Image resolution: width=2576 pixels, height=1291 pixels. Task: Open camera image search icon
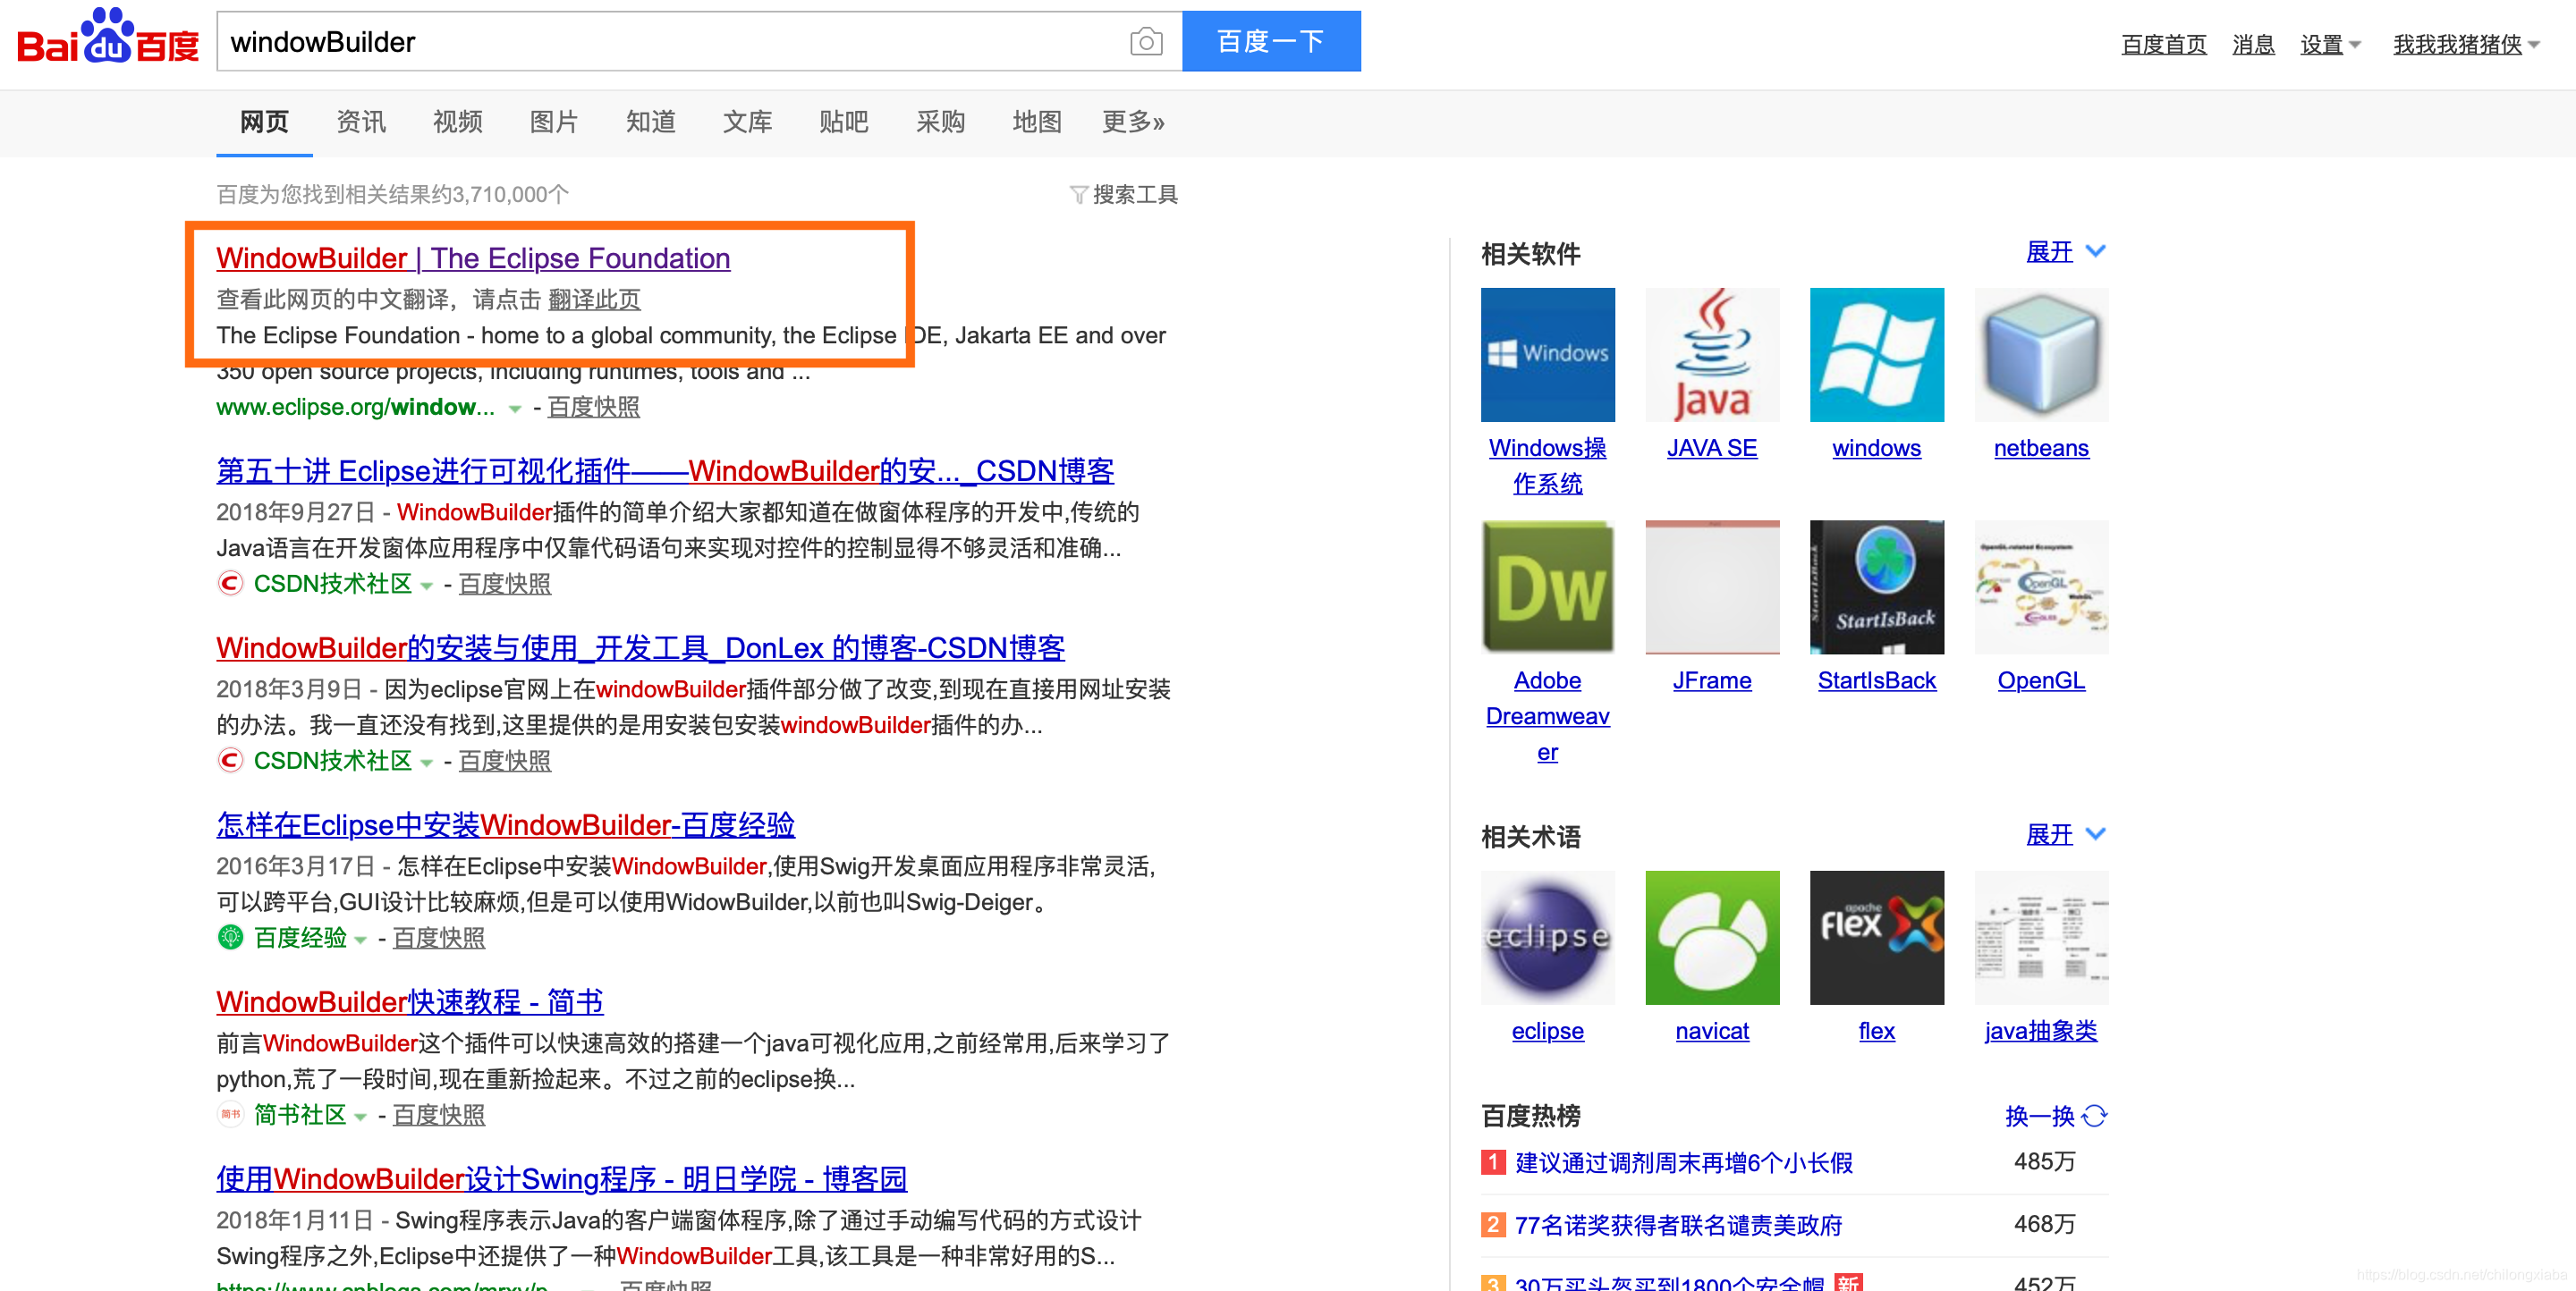(x=1145, y=42)
